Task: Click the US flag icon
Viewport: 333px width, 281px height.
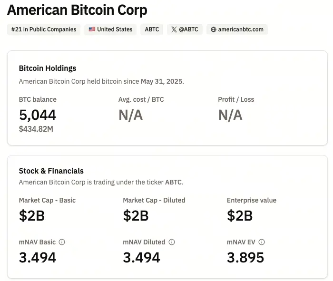Action: coord(92,29)
